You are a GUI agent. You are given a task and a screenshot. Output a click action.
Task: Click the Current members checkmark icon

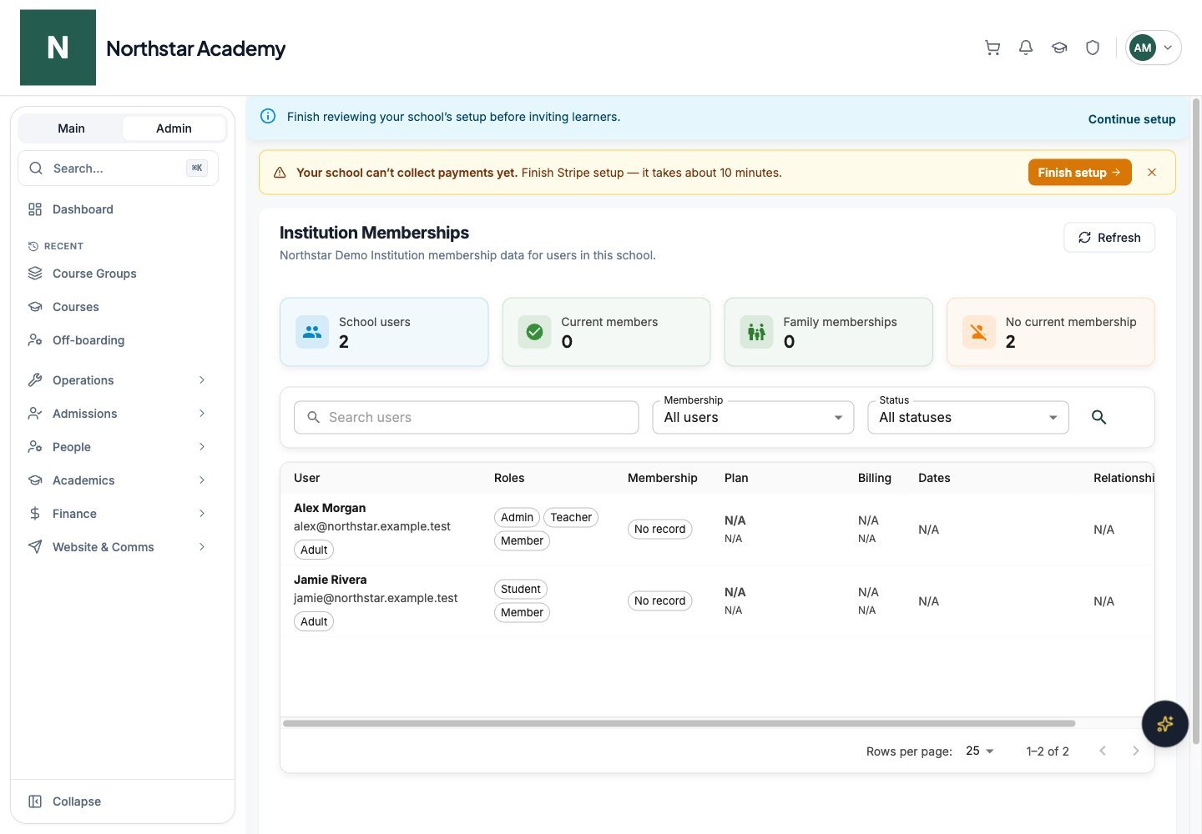pyautogui.click(x=534, y=332)
